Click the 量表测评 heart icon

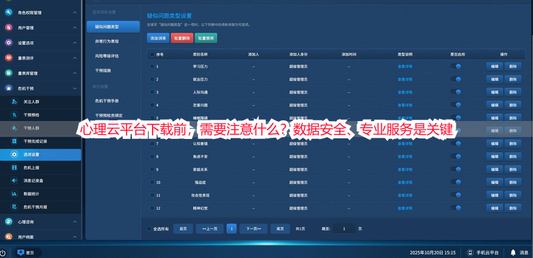(x=9, y=58)
